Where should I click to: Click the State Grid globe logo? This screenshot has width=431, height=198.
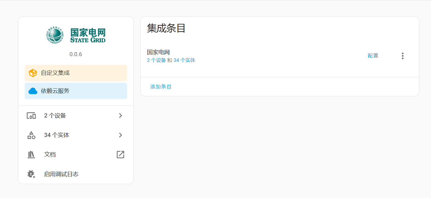55,35
